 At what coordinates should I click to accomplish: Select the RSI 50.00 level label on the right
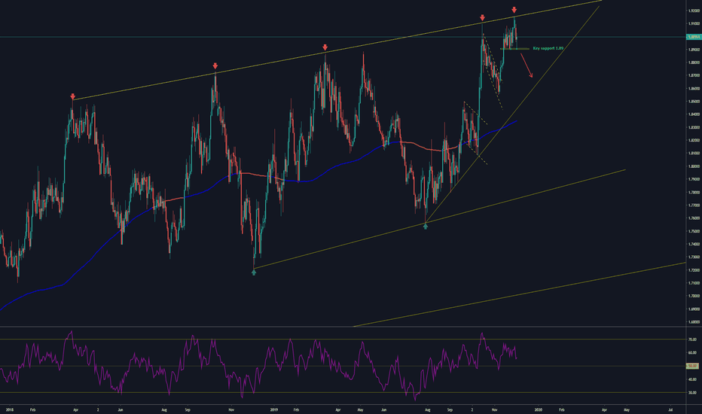pos(691,367)
